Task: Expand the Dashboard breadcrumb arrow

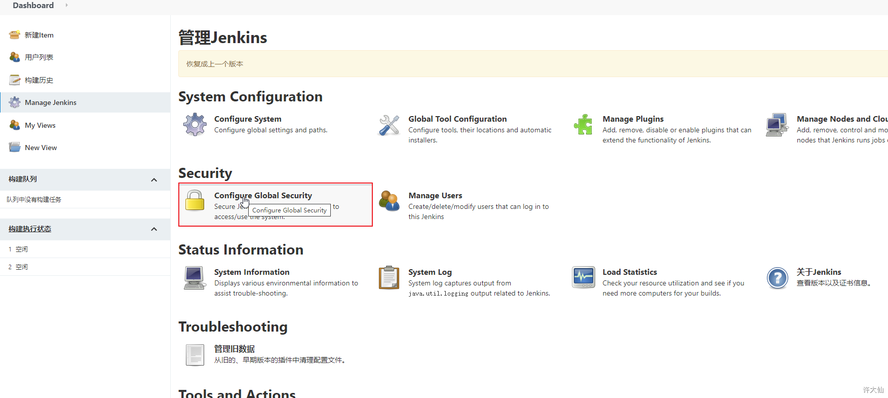Action: 66,5
